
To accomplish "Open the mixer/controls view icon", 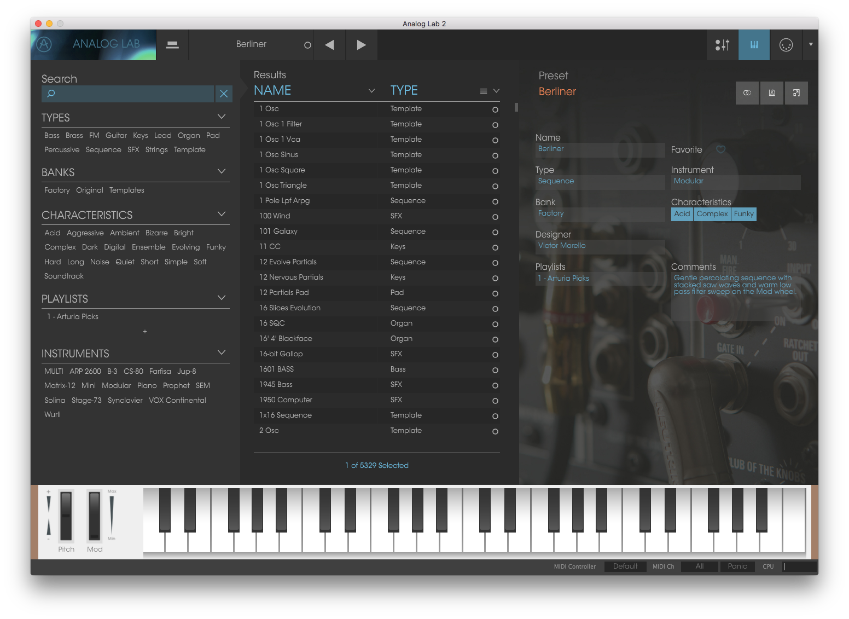I will coord(722,45).
